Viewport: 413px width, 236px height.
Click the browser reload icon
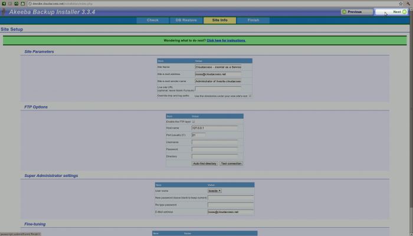click(x=17, y=4)
